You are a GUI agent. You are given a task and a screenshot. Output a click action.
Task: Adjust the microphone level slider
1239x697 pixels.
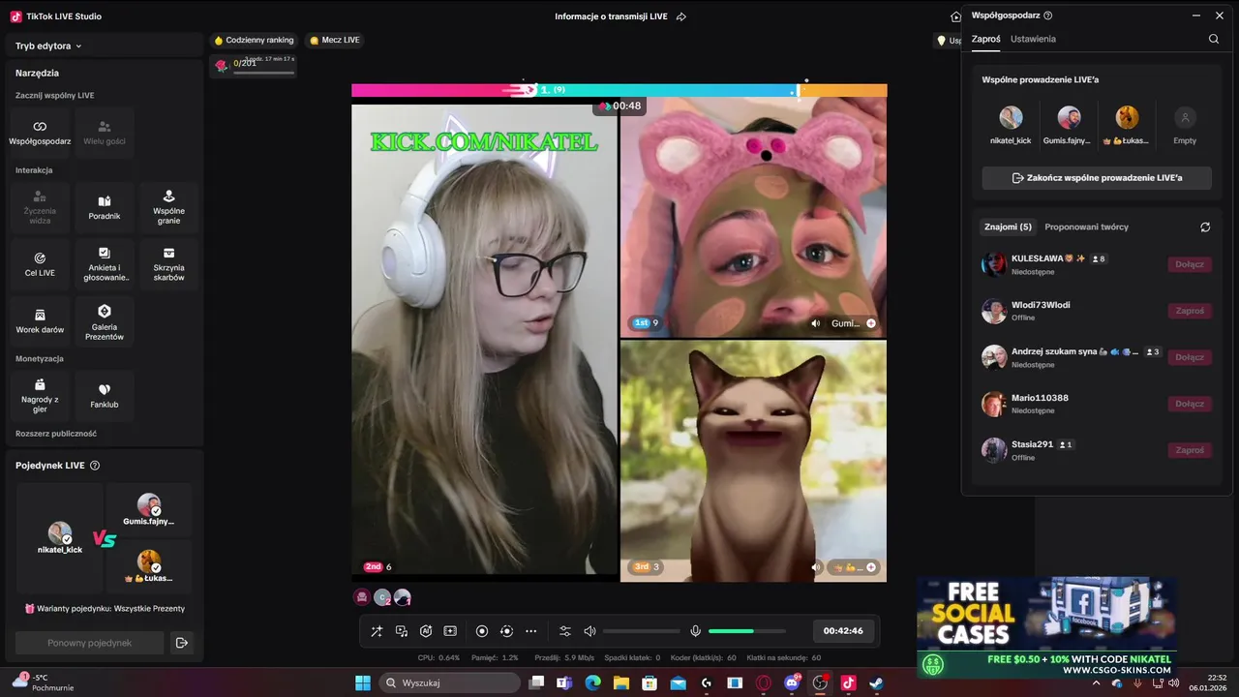746,631
